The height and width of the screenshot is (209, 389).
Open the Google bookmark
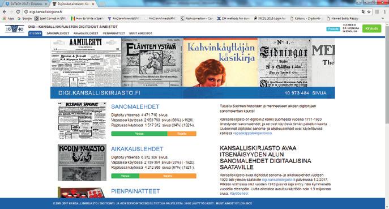pos(24,18)
